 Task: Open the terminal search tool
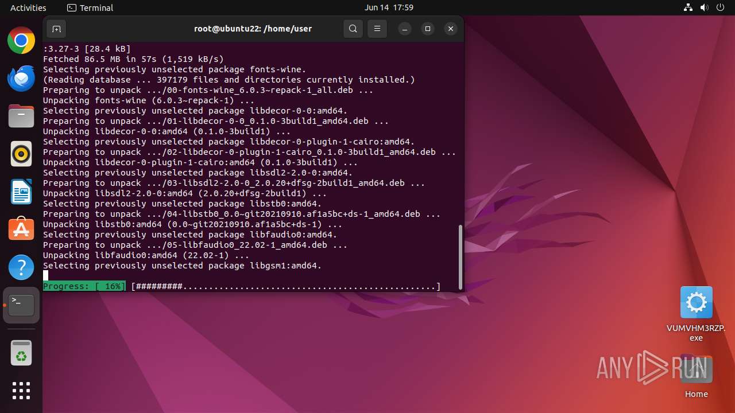coord(353,29)
